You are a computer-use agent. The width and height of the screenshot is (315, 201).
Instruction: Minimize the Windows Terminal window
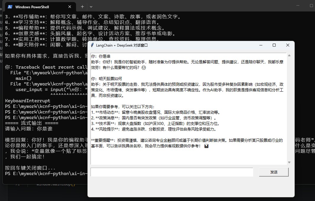click(x=298, y=6)
